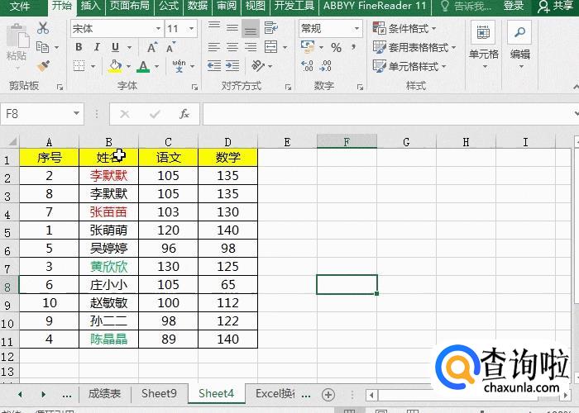Open the font size dropdown 11
579x413 pixels.
coord(191,28)
